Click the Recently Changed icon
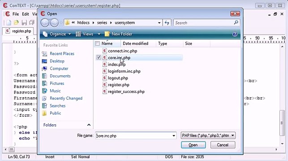 tap(44, 98)
